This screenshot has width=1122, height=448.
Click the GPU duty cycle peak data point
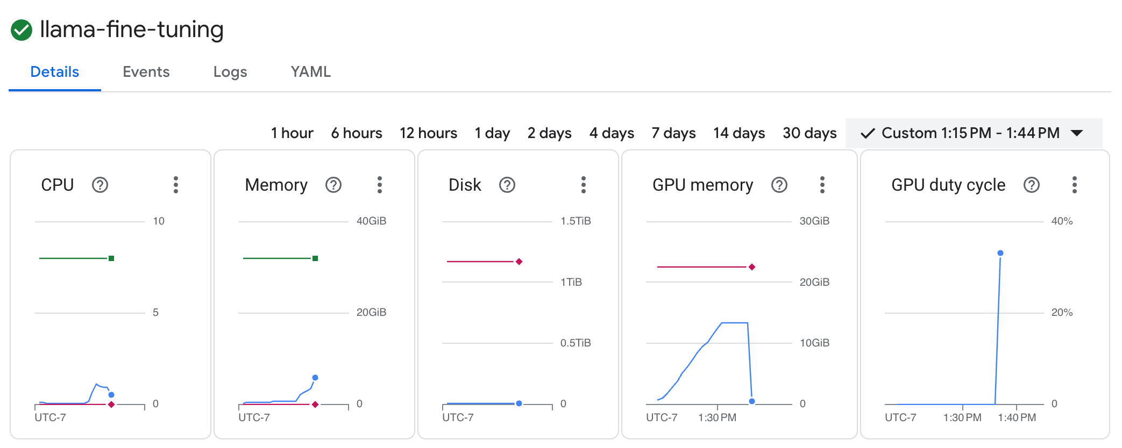(x=1000, y=253)
